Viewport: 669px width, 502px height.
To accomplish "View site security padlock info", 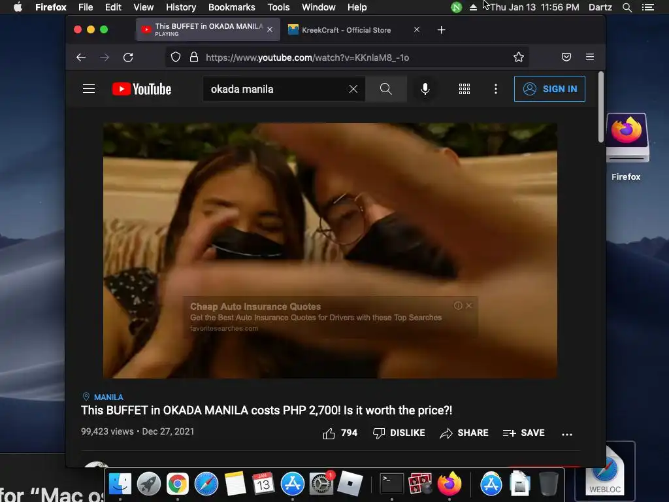I will point(193,58).
